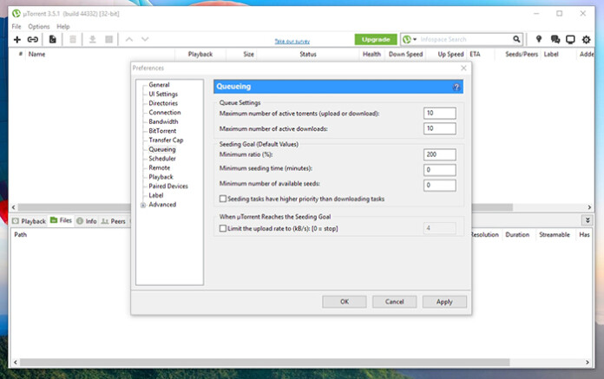
Task: Select Directories in preferences tree
Action: tap(163, 103)
